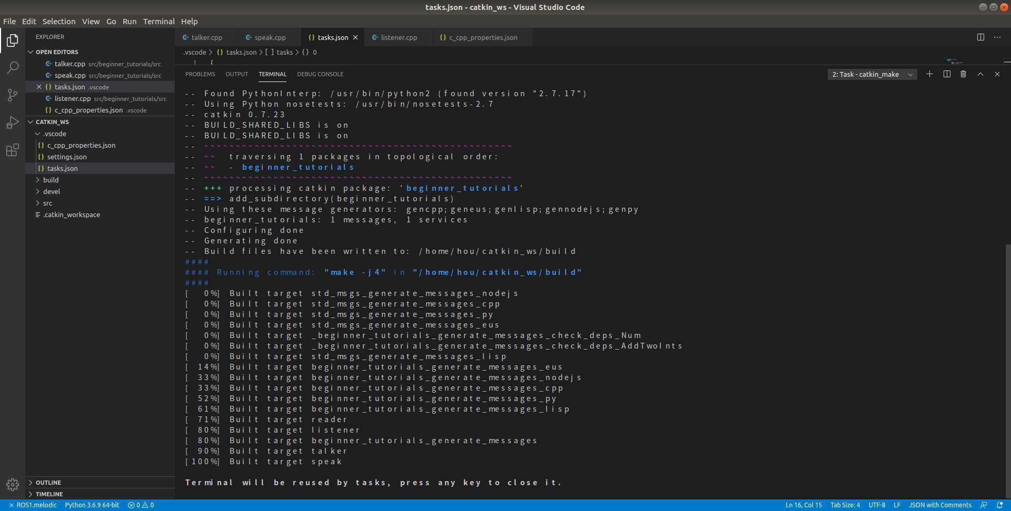
Task: Open c_cpp_properties.json in CATKIN_WS tree
Action: click(100, 145)
